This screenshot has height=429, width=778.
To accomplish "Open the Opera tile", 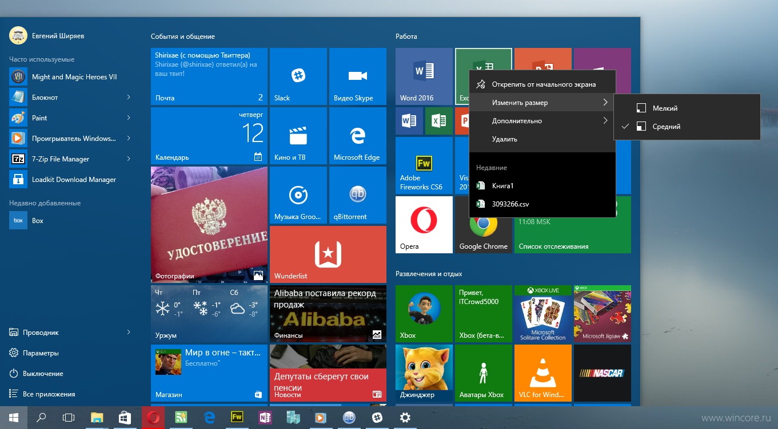I will [424, 225].
